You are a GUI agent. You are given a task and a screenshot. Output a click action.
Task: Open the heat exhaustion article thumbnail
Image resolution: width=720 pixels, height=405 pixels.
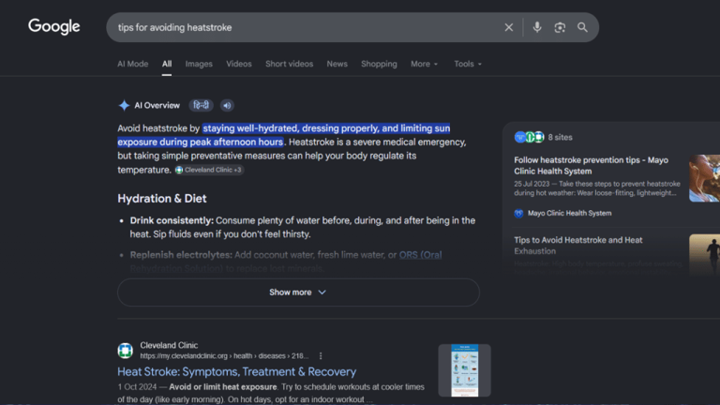[x=704, y=255]
